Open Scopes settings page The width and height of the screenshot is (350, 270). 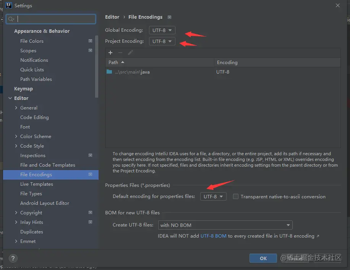(28, 51)
